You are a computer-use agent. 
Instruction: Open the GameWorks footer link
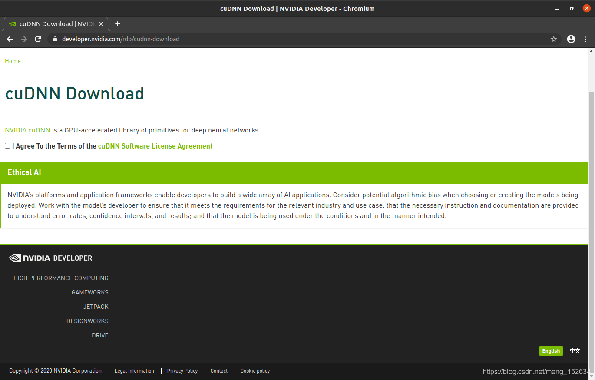(90, 292)
